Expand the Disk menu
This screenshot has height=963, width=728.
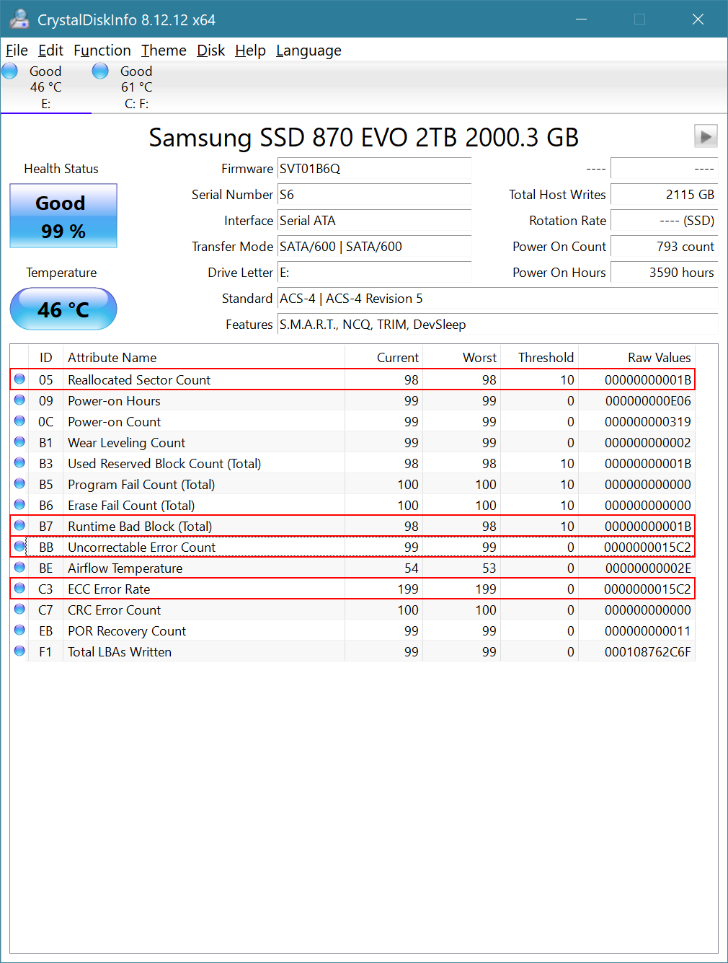click(x=210, y=50)
